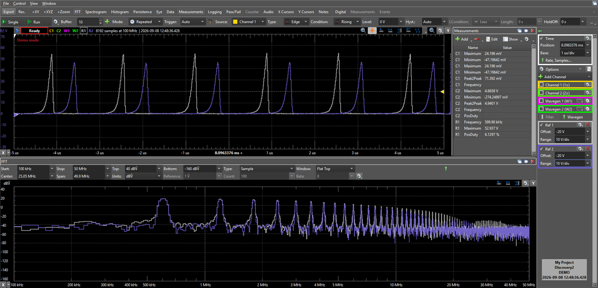Screen dimensions: 598x288
Task: Edit the selected measurement
Action: [492, 39]
